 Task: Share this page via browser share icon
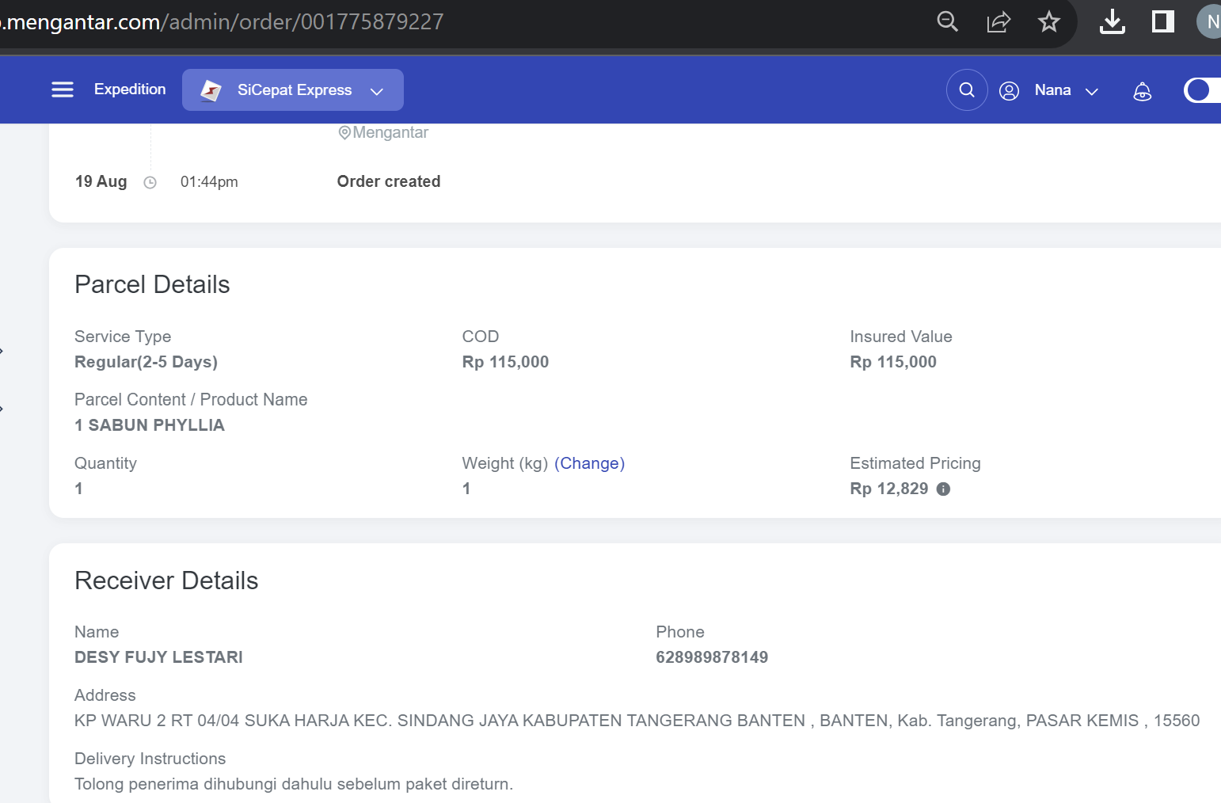point(998,21)
